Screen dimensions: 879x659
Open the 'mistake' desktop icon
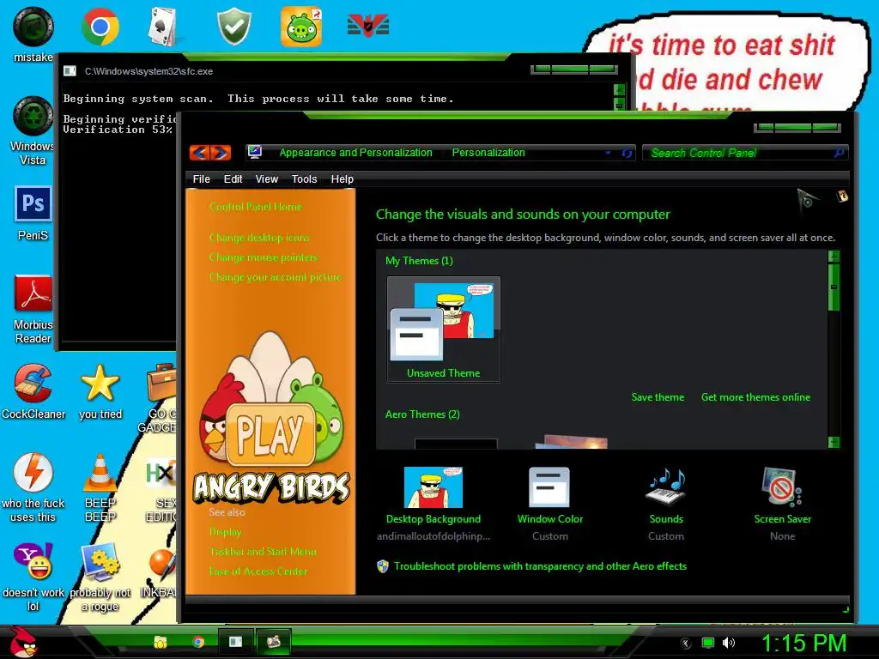33,34
